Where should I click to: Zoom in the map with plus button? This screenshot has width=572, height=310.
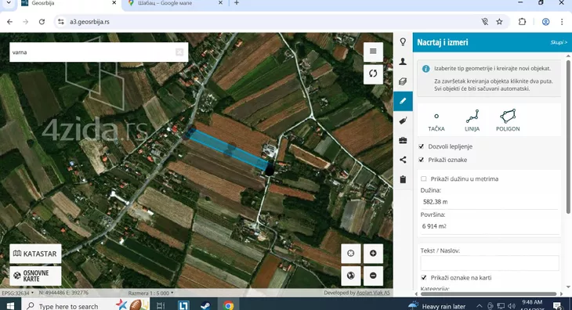[373, 253]
